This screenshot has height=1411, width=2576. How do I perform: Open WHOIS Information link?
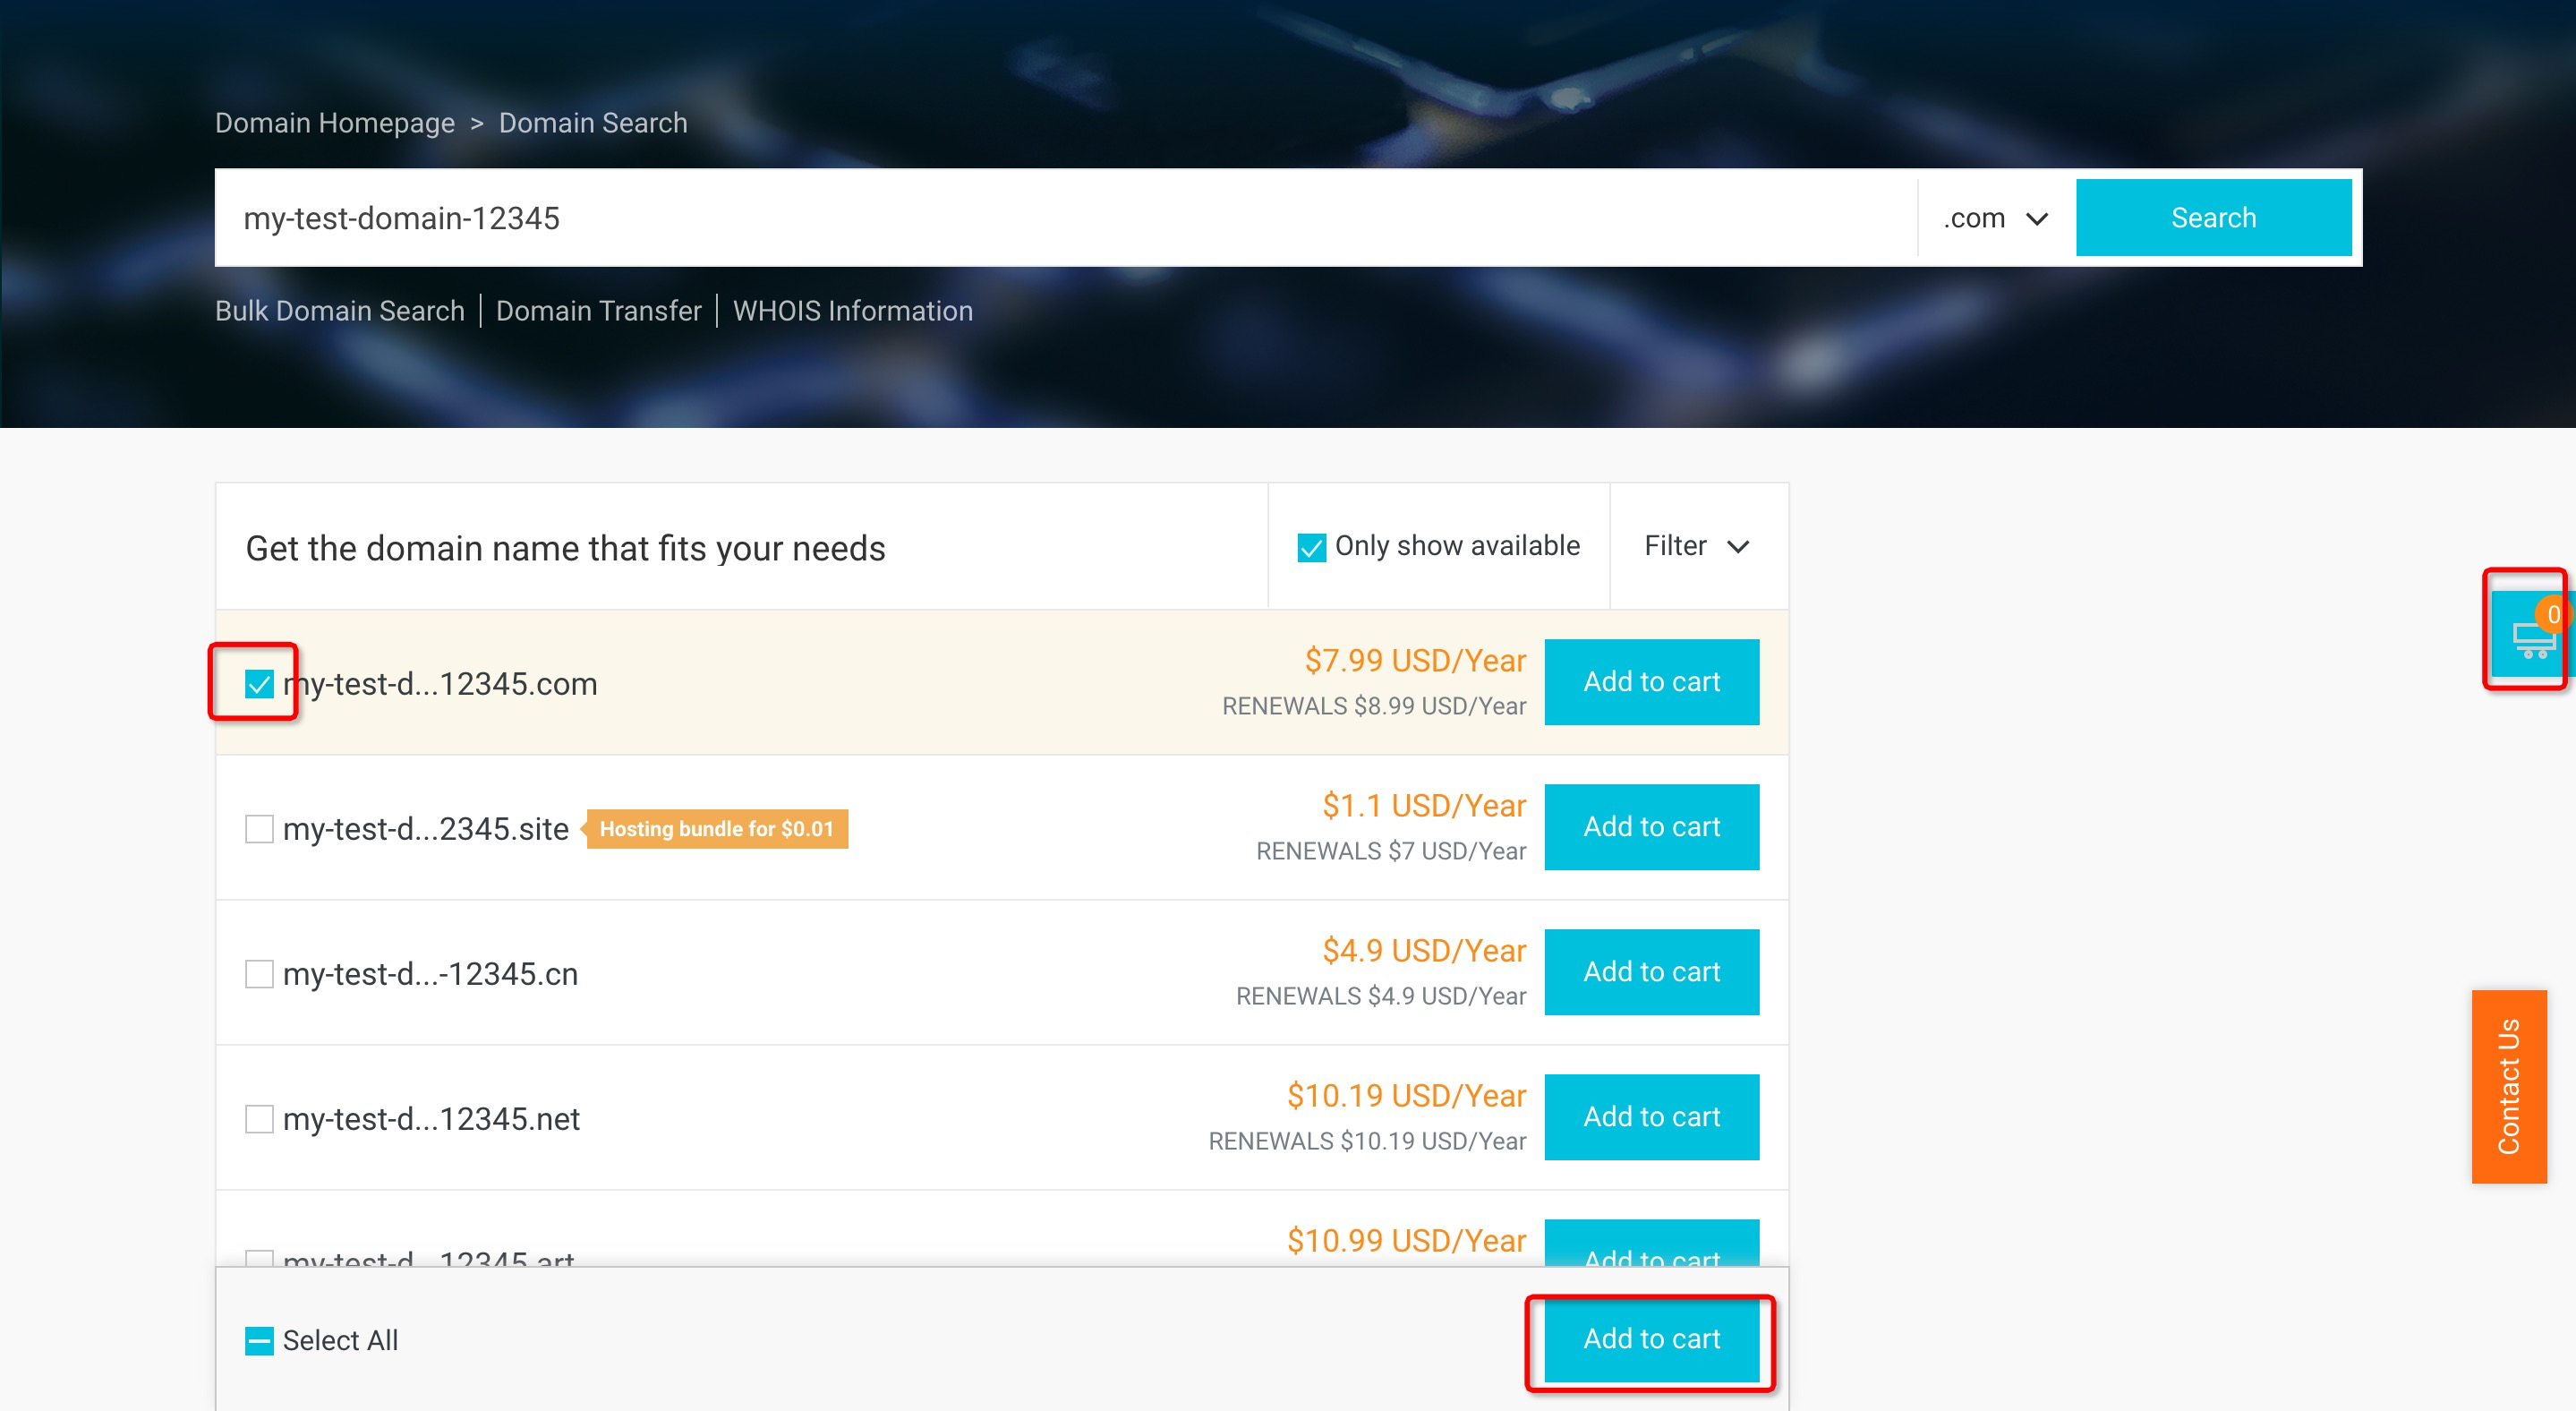pos(852,311)
